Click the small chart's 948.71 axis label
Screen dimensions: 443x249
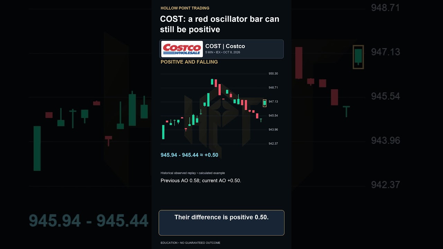point(273,87)
